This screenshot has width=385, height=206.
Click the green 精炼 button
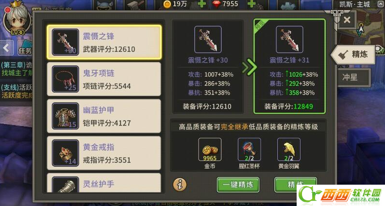coord(295,184)
